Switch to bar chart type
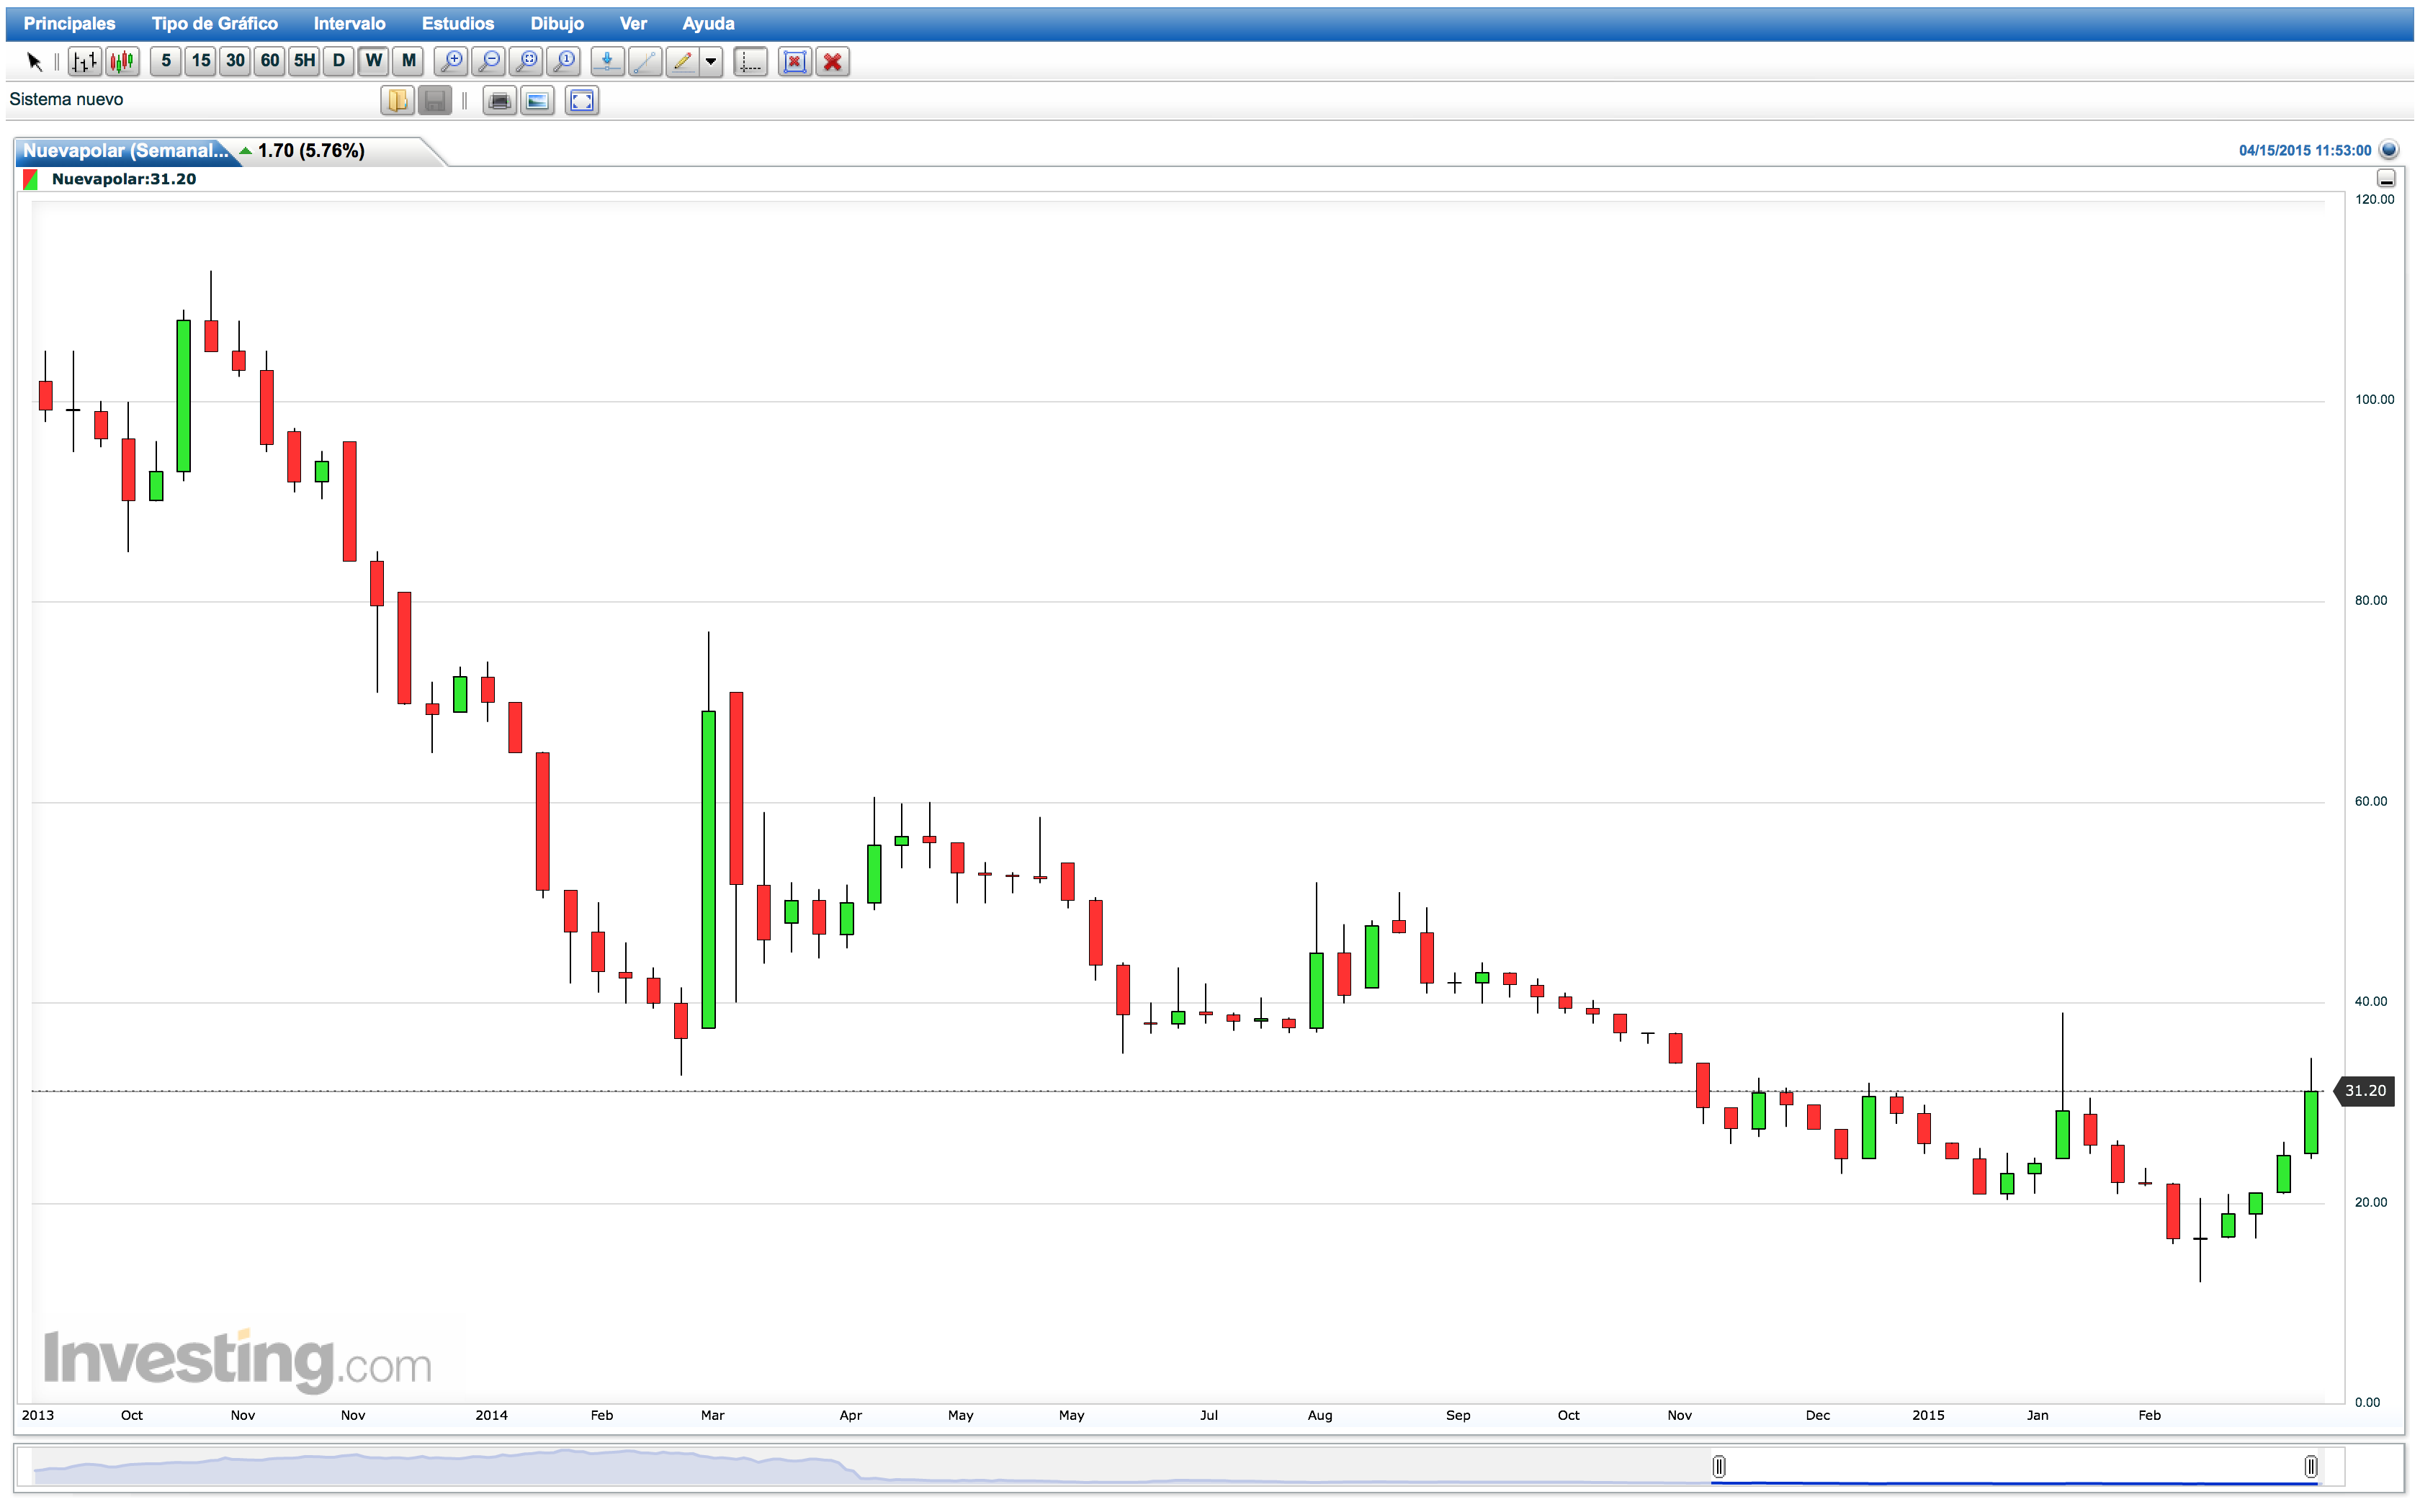This screenshot has height=1512, width=2420. 85,62
